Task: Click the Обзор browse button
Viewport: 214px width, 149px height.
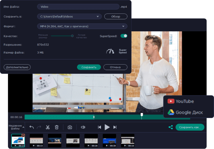Action: [x=116, y=17]
